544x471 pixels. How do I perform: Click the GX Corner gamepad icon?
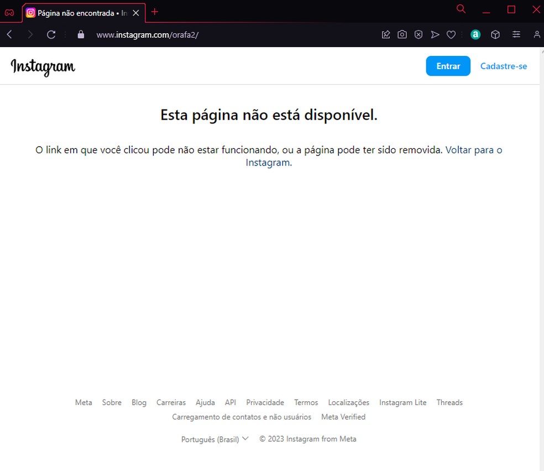pos(9,12)
